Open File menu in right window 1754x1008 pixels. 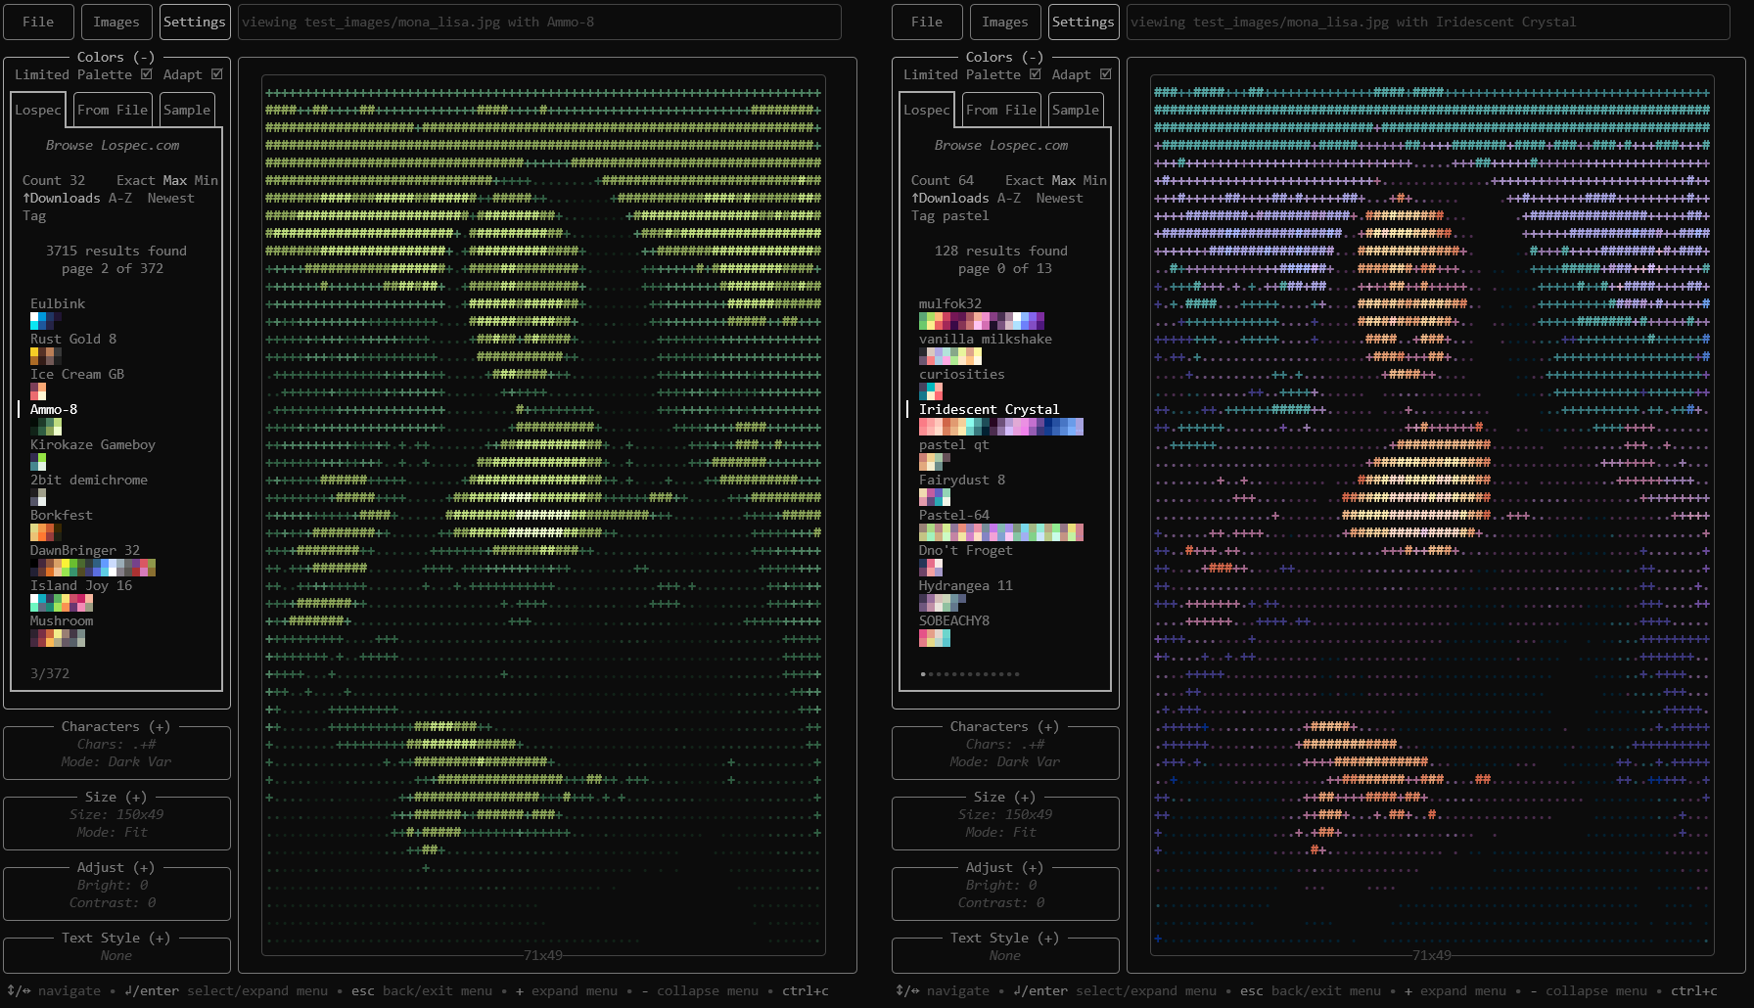[927, 22]
